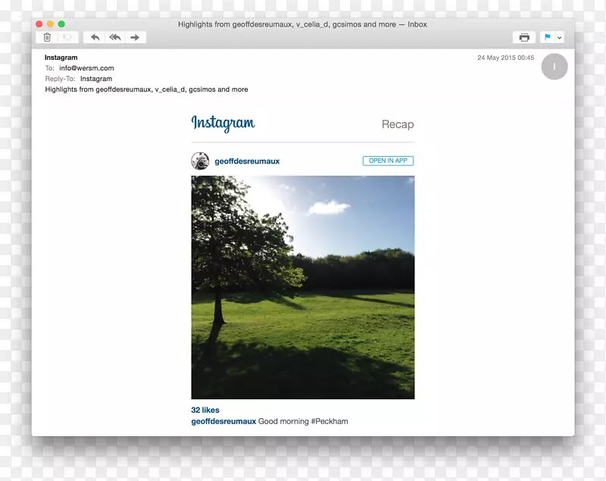The image size is (606, 481).
Task: Click the sender avatar circle
Action: [x=554, y=67]
